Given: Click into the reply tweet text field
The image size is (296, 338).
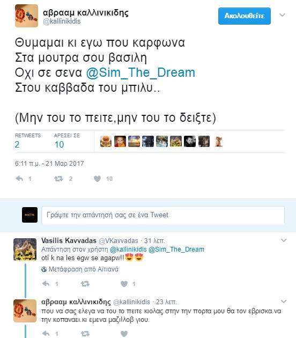Looking at the screenshot, I should [163, 215].
